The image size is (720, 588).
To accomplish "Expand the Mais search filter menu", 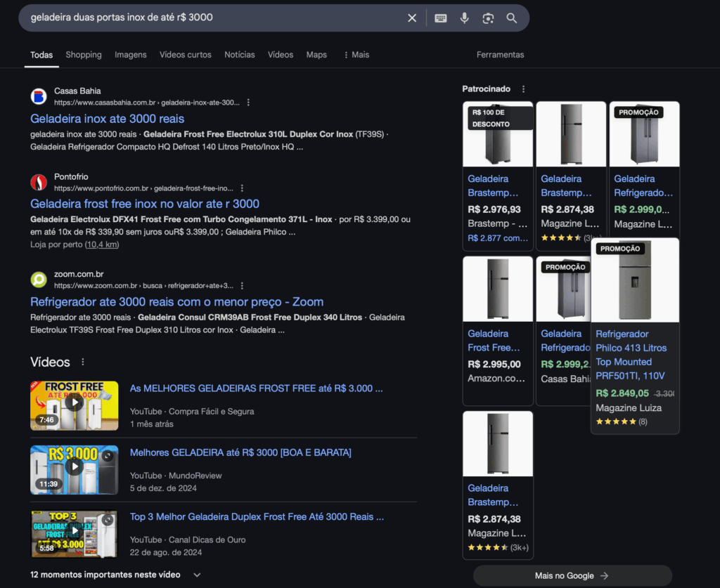I will coord(356,55).
